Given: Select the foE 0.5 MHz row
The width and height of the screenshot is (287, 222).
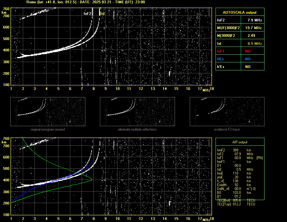Looking at the screenshot, I should pyautogui.click(x=235, y=169).
